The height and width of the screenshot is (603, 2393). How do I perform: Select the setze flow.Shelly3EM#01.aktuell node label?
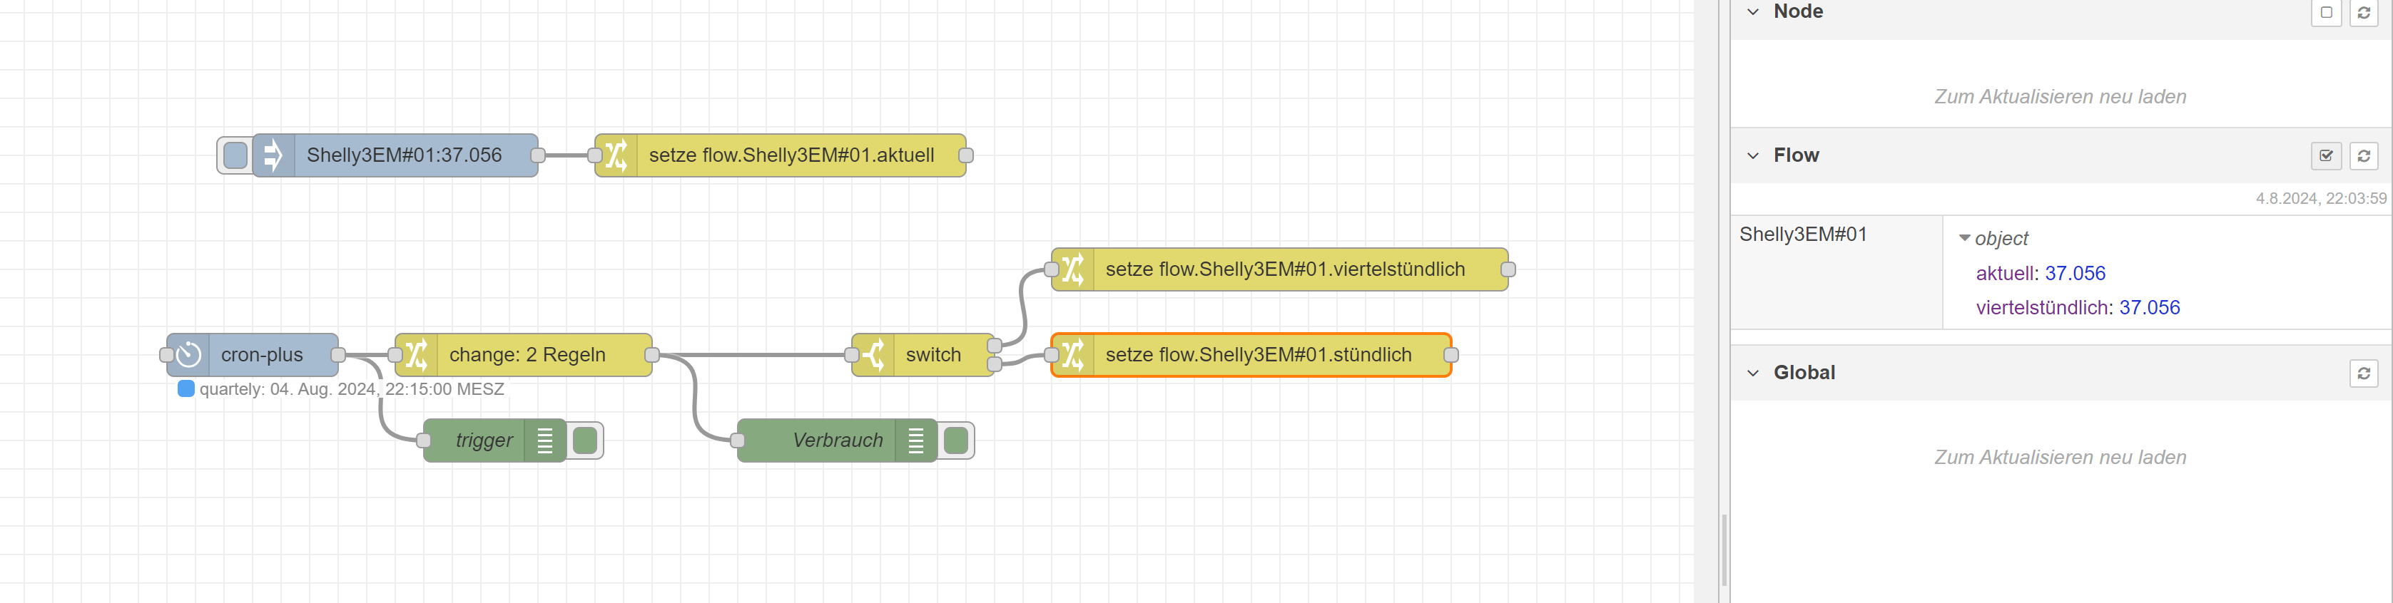click(x=791, y=155)
